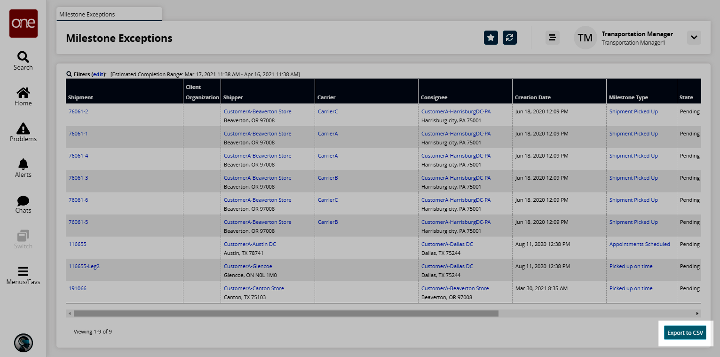Open CarrierA link for shipment 76061-1

(x=328, y=134)
